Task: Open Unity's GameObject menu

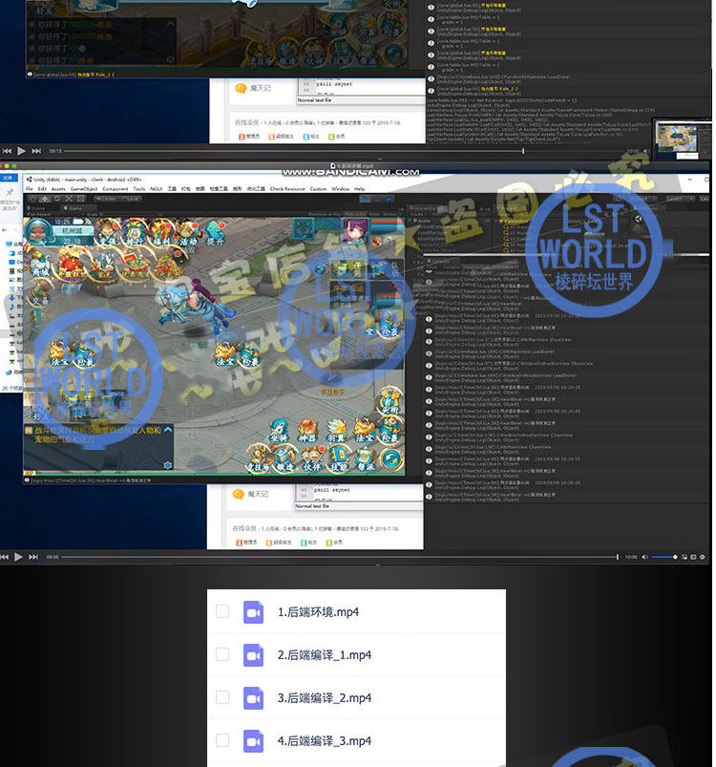Action: [x=84, y=189]
